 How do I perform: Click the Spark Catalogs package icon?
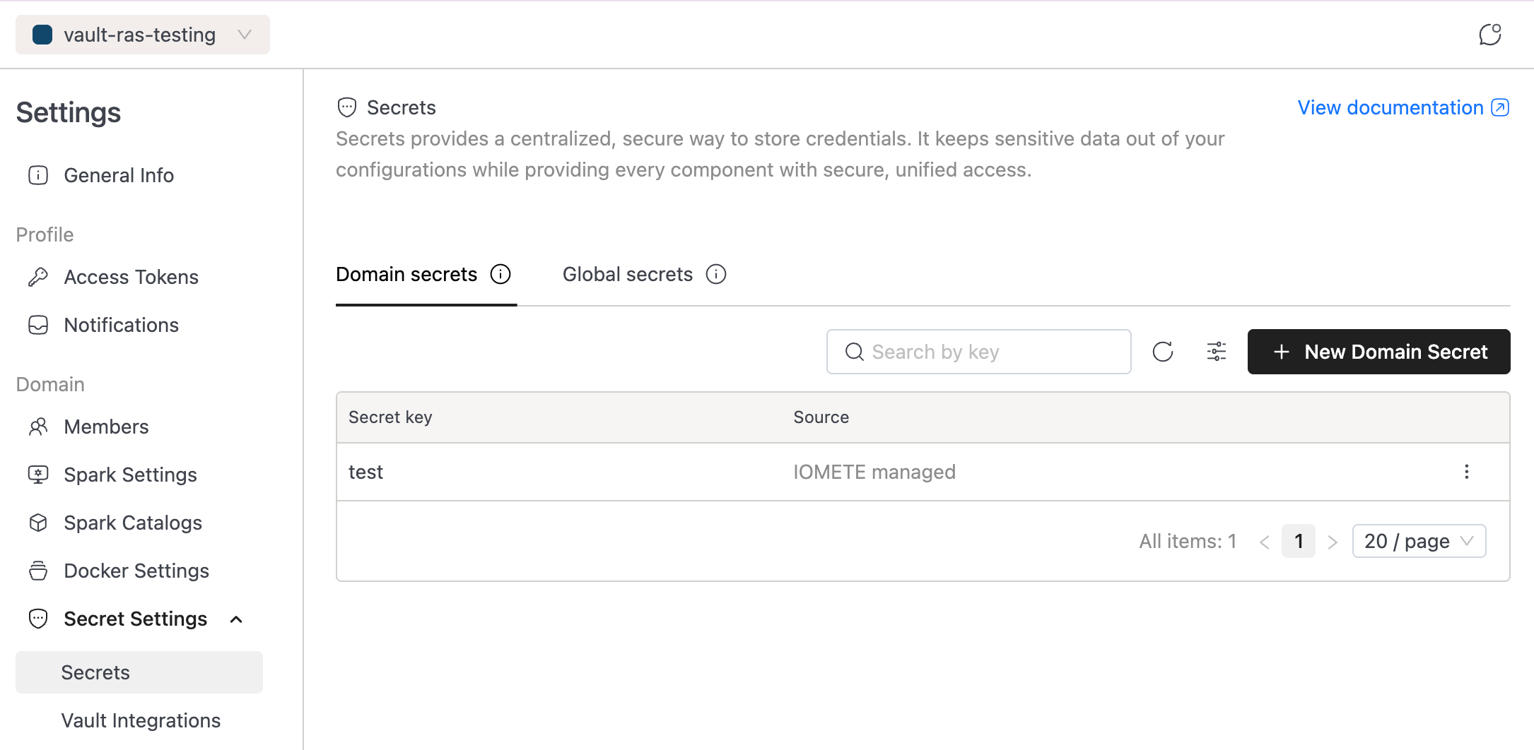[38, 522]
